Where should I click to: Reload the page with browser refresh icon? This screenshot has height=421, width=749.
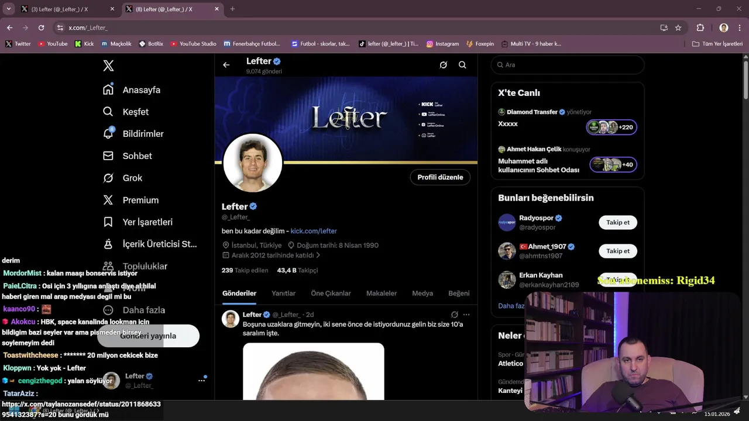pos(41,27)
